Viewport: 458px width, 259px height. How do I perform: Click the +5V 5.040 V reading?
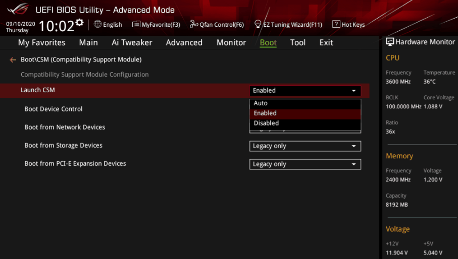[433, 253]
